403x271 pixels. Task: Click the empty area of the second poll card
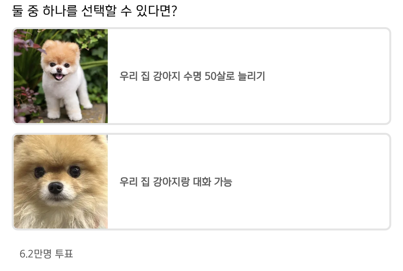click(x=311, y=182)
